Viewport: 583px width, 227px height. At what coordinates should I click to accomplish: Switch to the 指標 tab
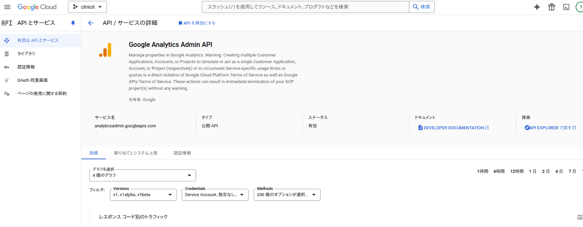pyautogui.click(x=94, y=153)
